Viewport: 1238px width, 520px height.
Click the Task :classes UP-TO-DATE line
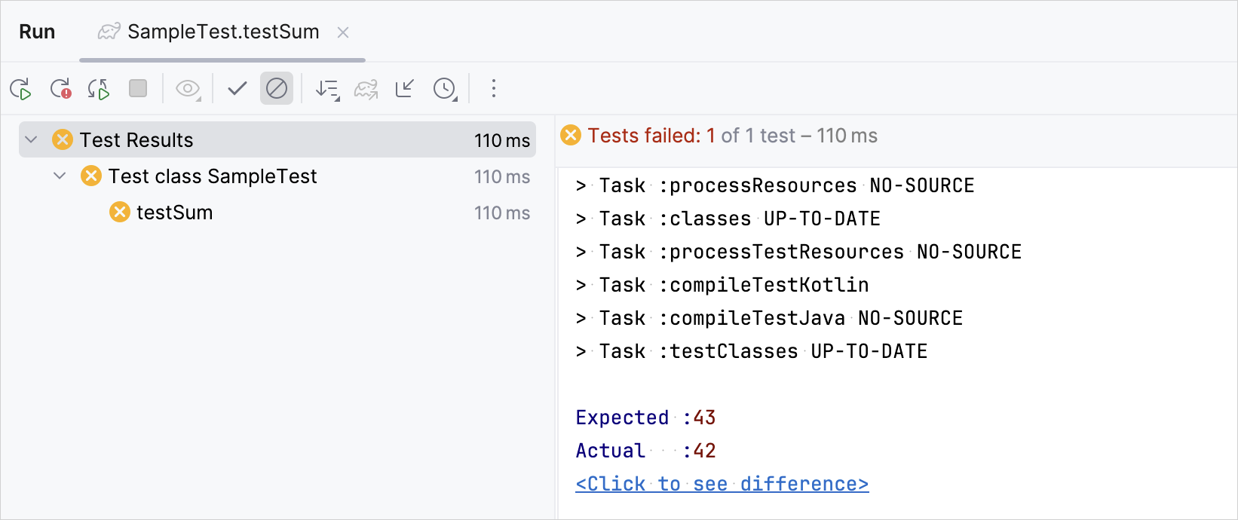pos(728,219)
